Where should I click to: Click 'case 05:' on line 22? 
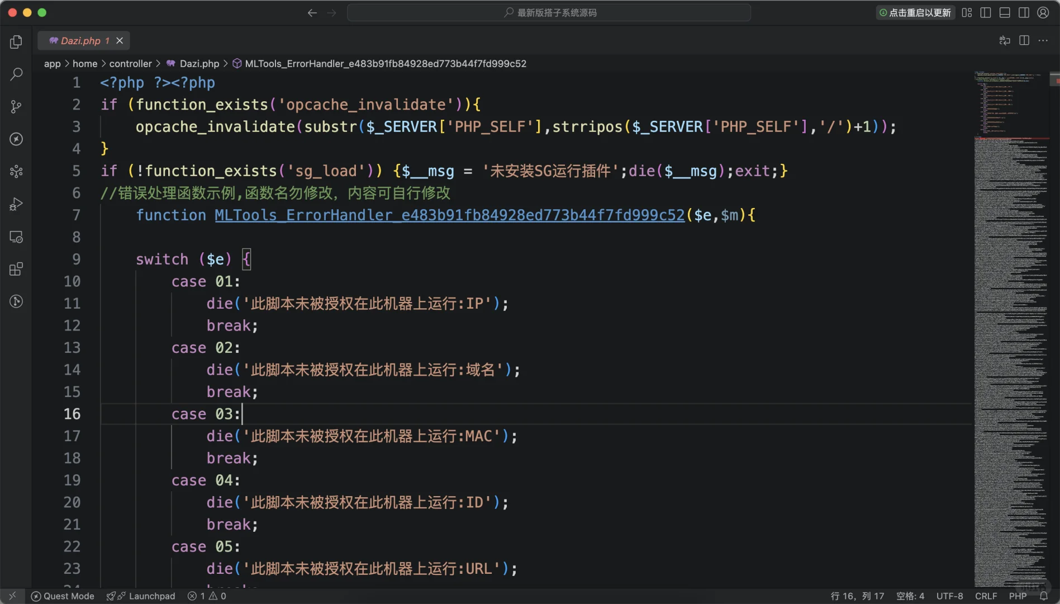pos(206,546)
